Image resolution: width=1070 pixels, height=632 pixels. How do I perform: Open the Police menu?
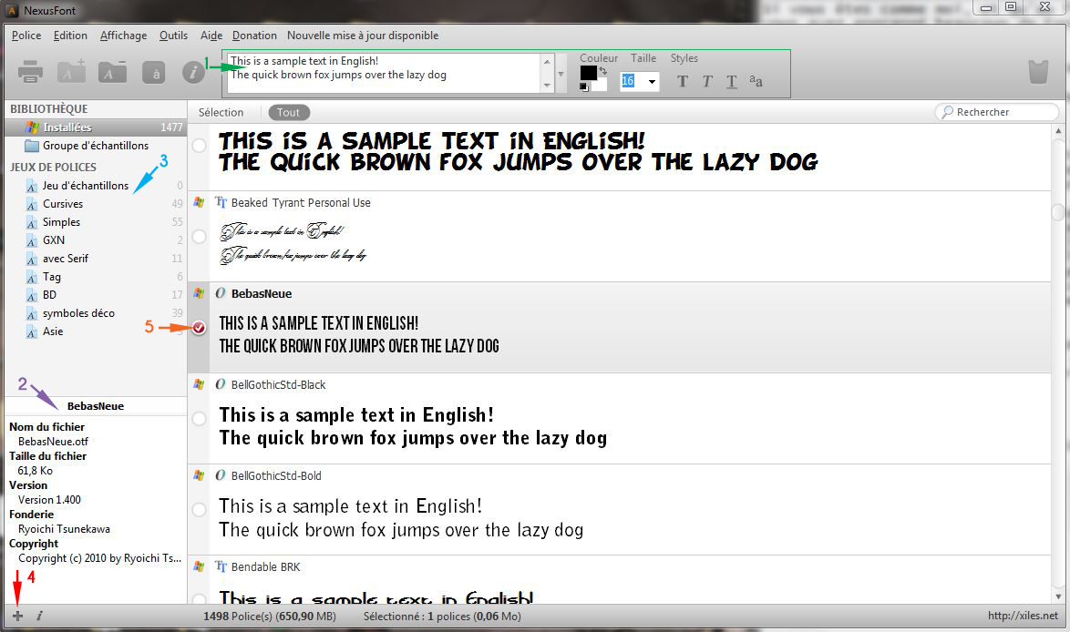coord(26,36)
